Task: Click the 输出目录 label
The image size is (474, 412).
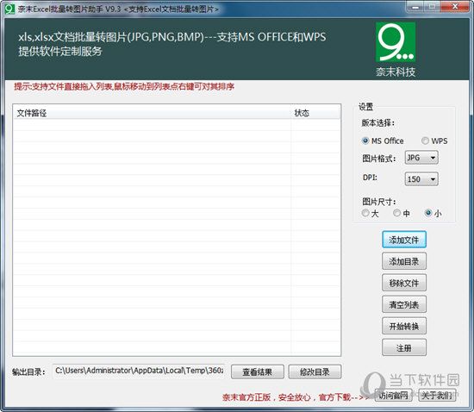Action: 28,371
